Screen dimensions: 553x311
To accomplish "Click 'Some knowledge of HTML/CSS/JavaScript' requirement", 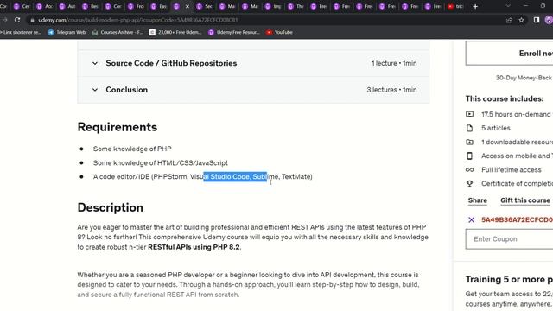I will click(161, 163).
